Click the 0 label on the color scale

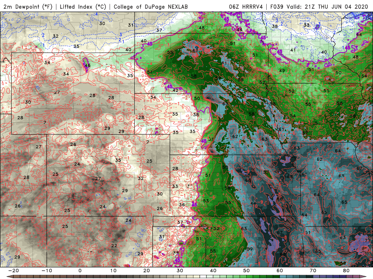point(80,271)
